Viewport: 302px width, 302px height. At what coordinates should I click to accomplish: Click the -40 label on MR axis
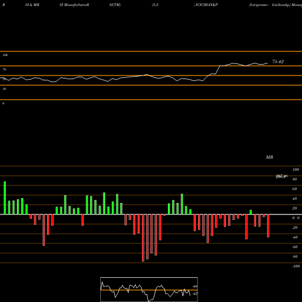295,237
